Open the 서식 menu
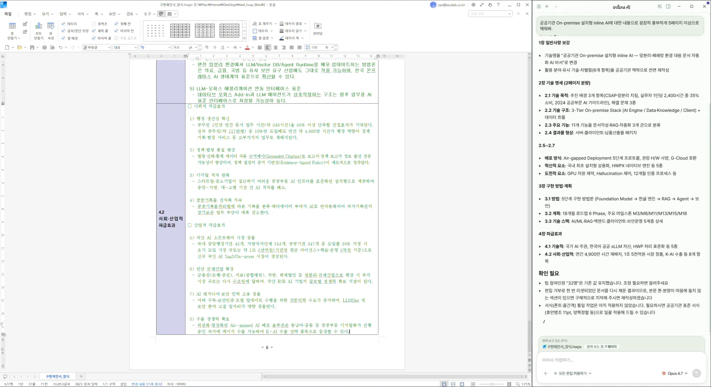 tap(81, 14)
